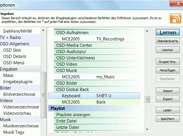Click the command list scrollbar thumb
The image size is (183, 136).
pyautogui.click(x=147, y=99)
